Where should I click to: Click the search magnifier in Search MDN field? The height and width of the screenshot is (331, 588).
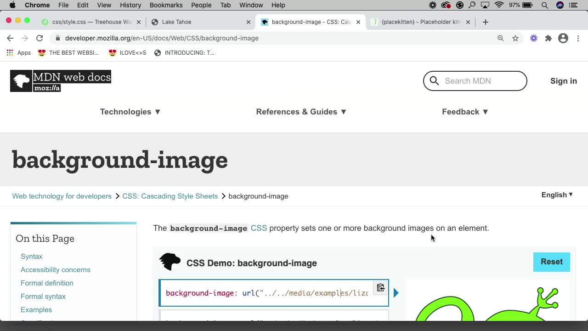click(434, 81)
